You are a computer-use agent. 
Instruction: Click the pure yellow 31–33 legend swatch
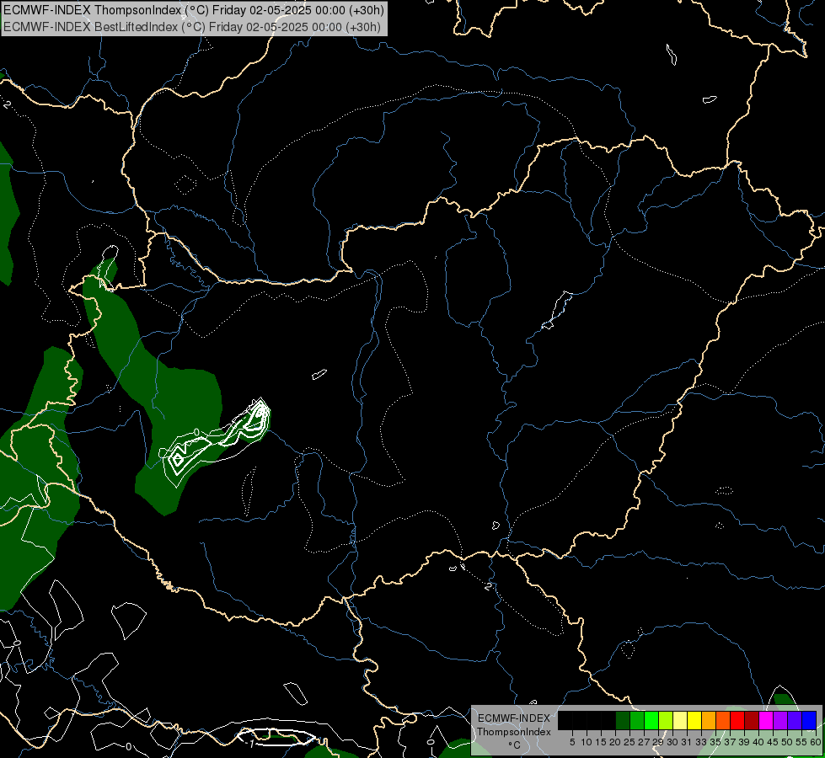694,721
